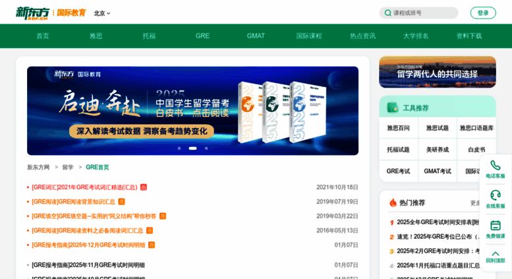Image resolution: width=512 pixels, height=279 pixels.
Task: Open the 资料下载 nav tab
Action: click(x=469, y=36)
